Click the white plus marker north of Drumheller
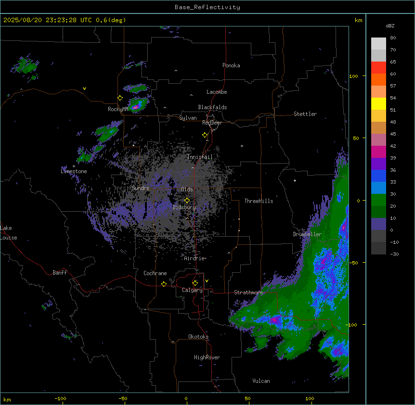The image size is (415, 405). (x=295, y=180)
